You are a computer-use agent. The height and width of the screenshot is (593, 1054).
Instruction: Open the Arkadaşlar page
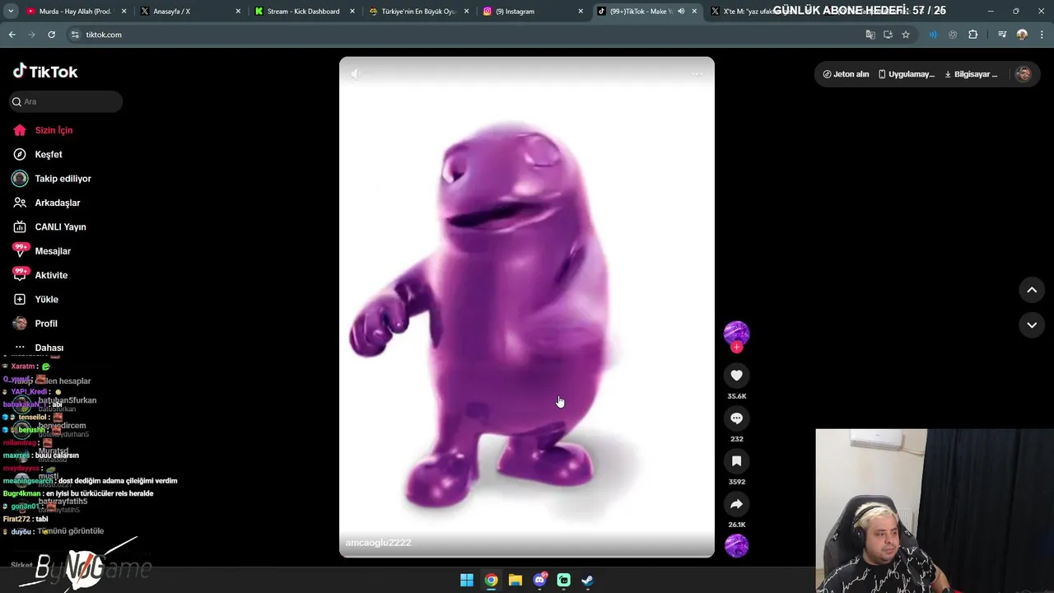tap(57, 203)
